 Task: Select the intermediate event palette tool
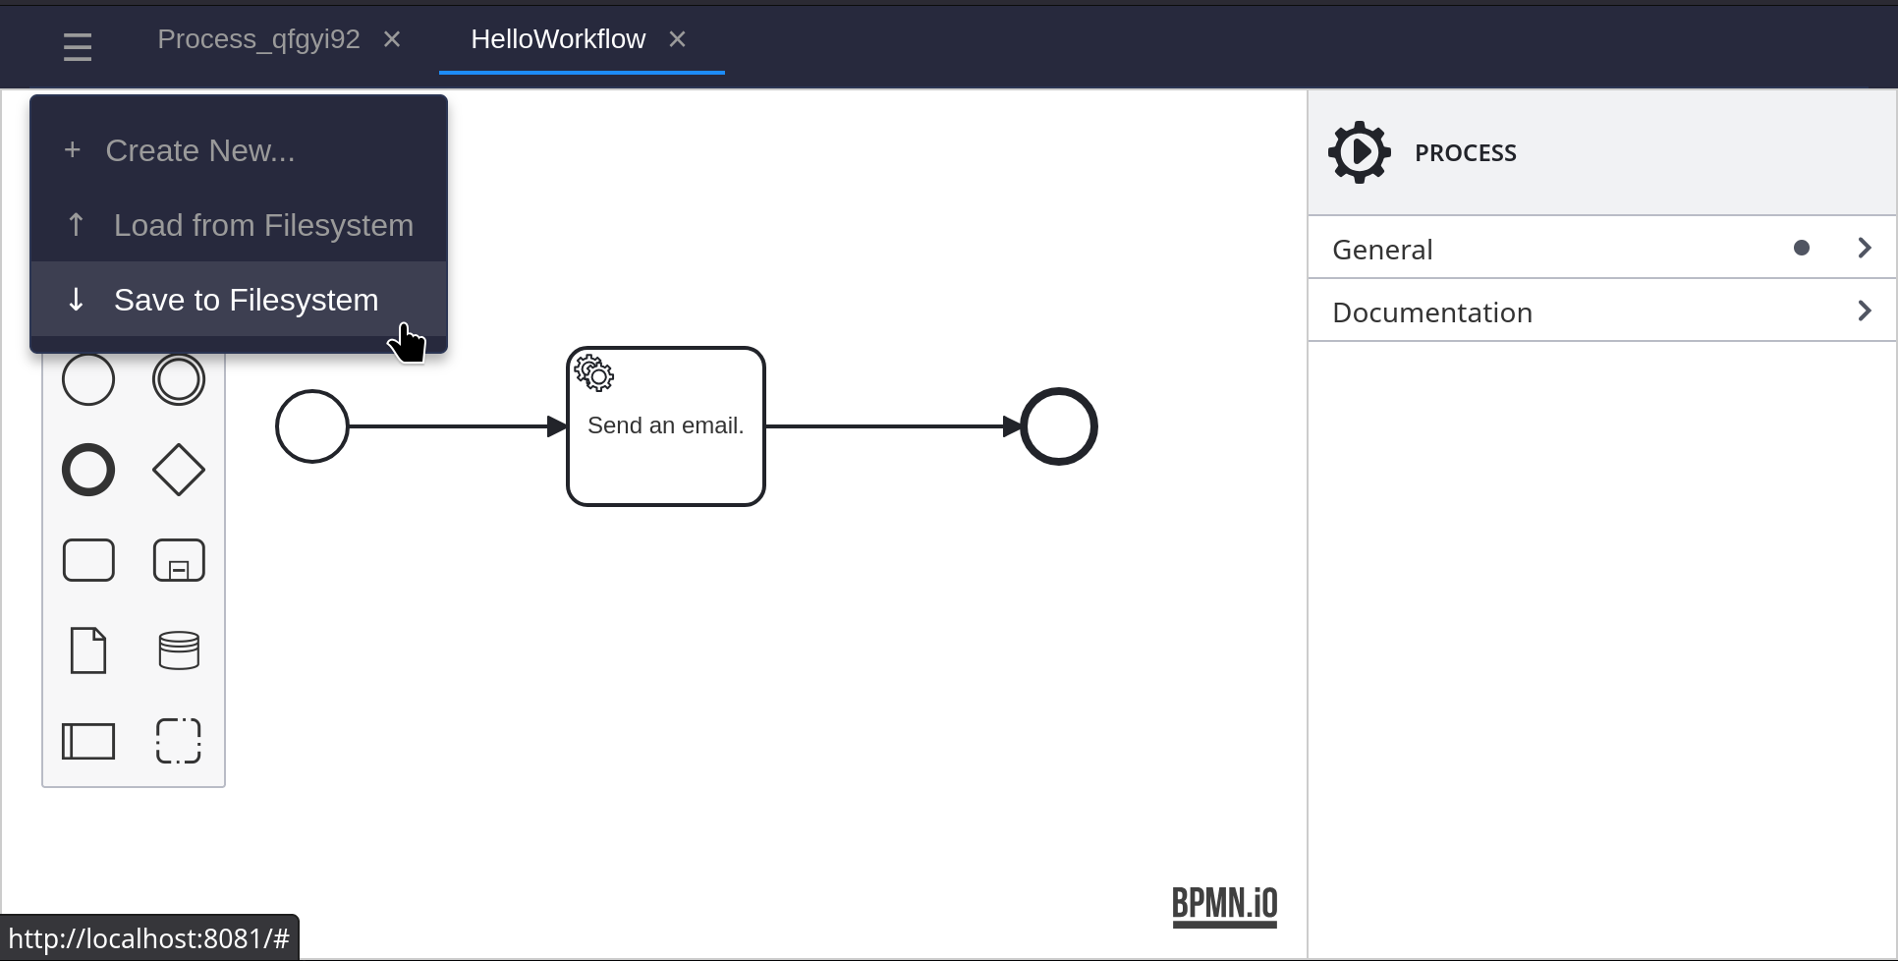(x=179, y=379)
